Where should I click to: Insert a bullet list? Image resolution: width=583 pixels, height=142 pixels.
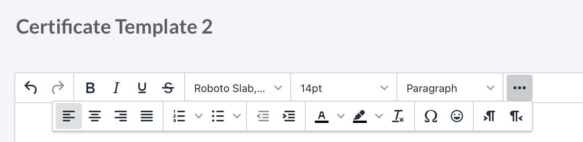tap(218, 116)
